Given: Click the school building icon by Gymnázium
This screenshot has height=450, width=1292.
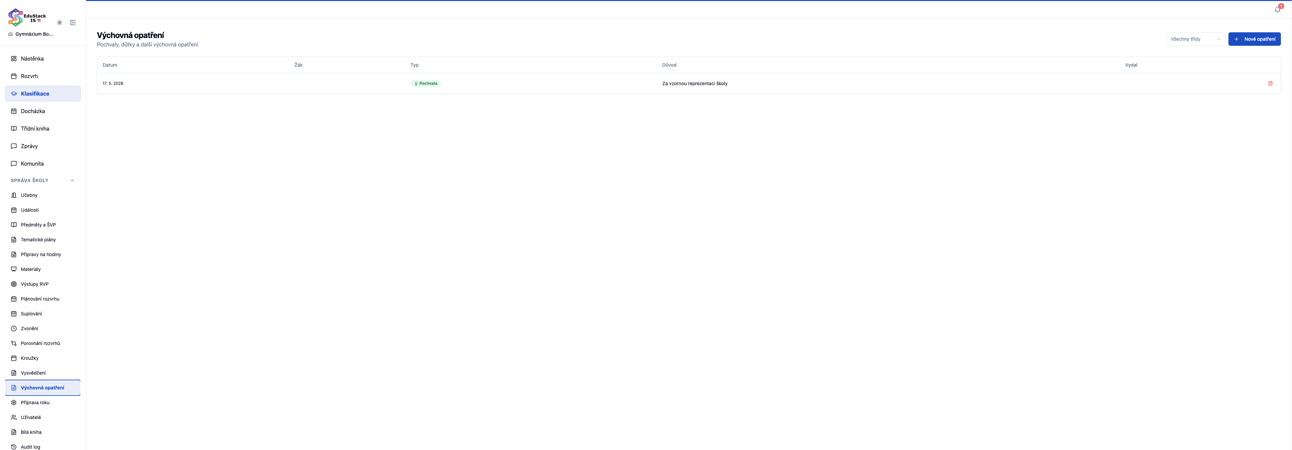Looking at the screenshot, I should click(10, 34).
